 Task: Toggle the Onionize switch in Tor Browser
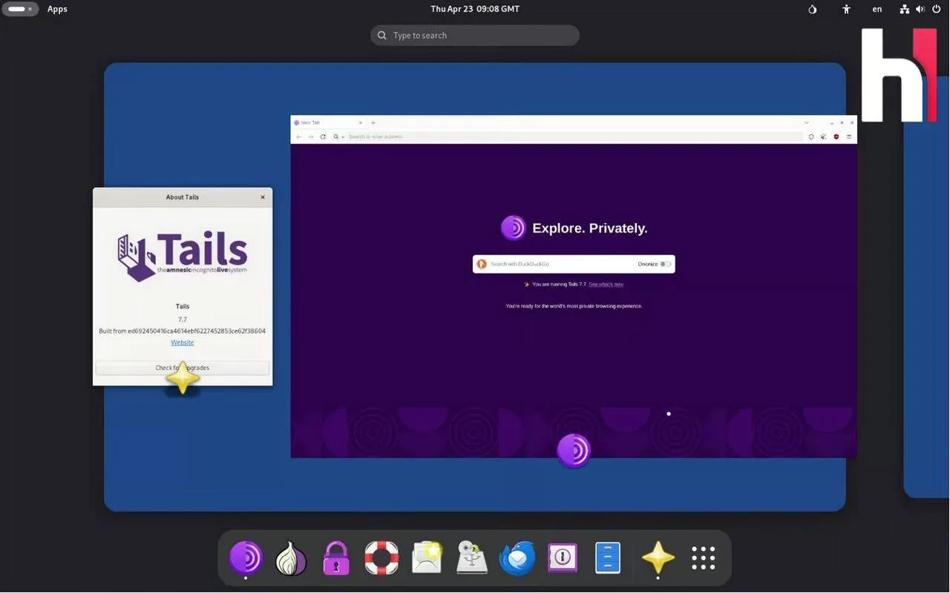(x=666, y=264)
